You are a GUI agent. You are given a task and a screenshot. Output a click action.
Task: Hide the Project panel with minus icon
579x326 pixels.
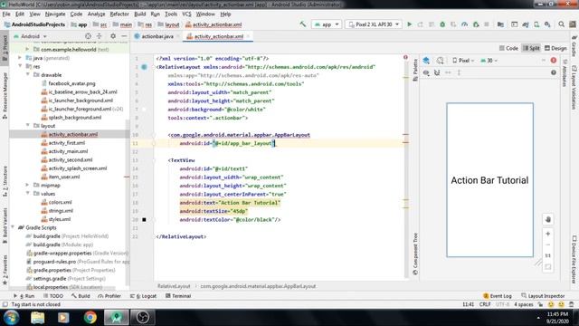click(124, 36)
